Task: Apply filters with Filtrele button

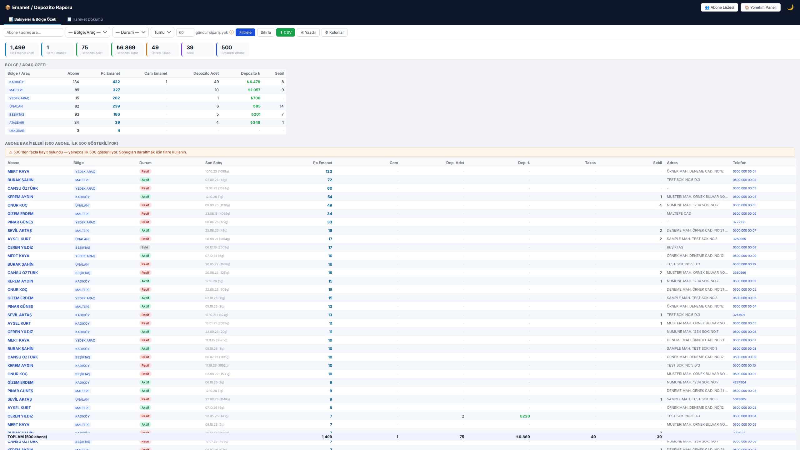Action: pos(245,32)
